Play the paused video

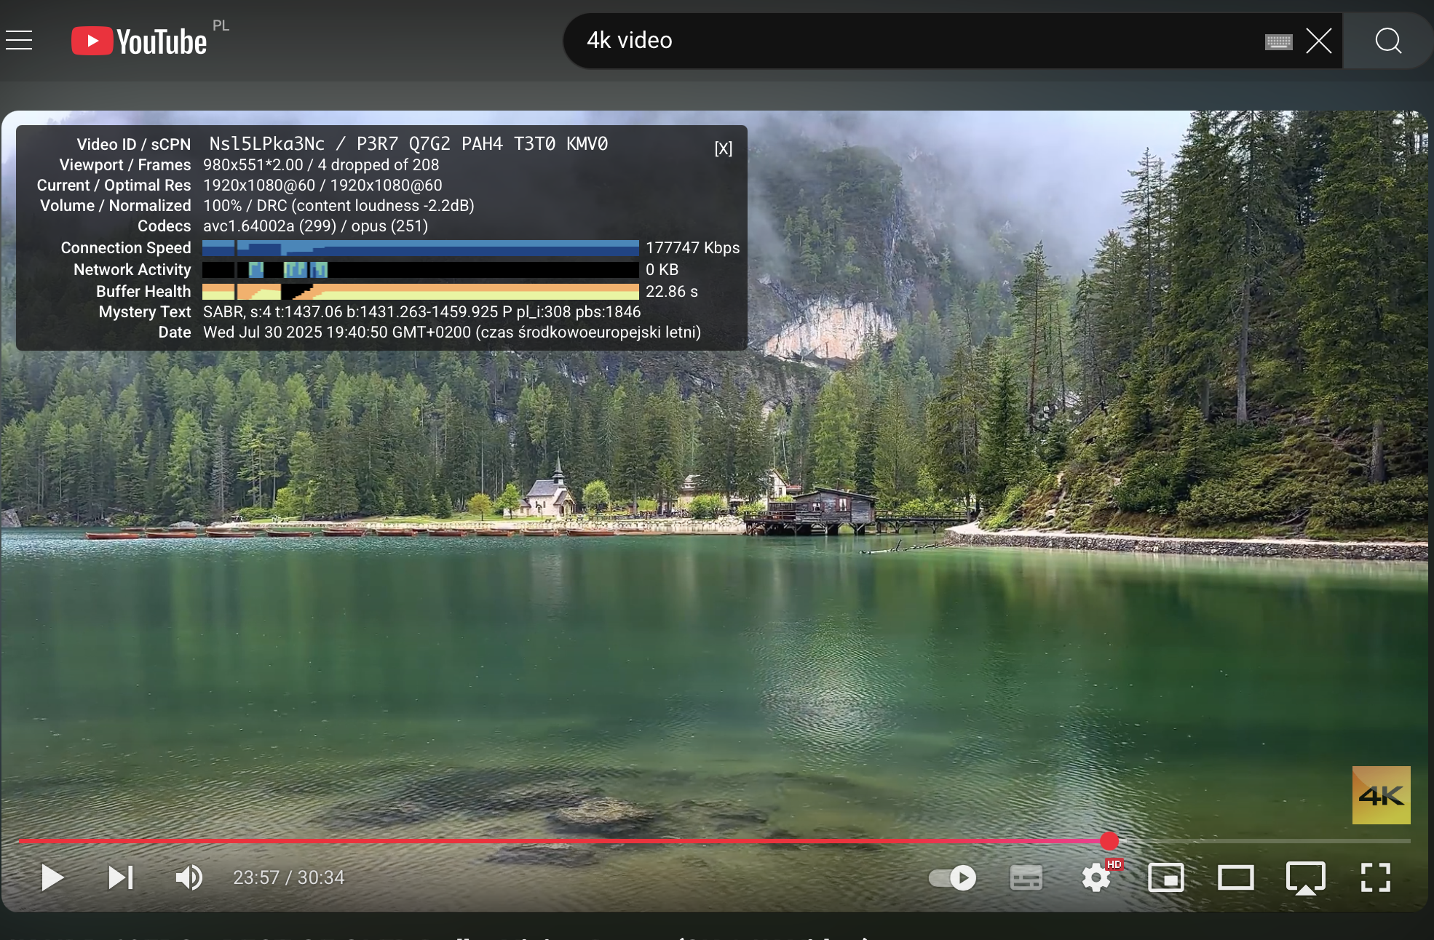click(52, 877)
